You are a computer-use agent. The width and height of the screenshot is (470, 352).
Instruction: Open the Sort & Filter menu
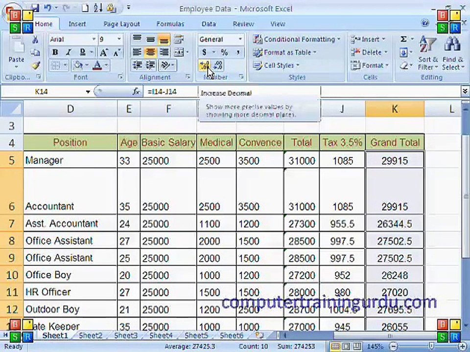(428, 53)
